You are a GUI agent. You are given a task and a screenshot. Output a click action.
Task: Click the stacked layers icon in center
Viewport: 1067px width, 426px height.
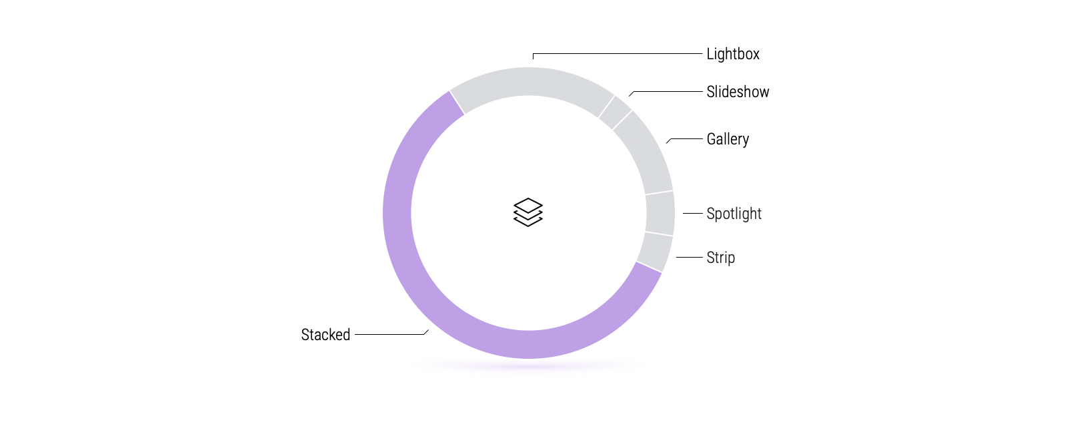[528, 212]
